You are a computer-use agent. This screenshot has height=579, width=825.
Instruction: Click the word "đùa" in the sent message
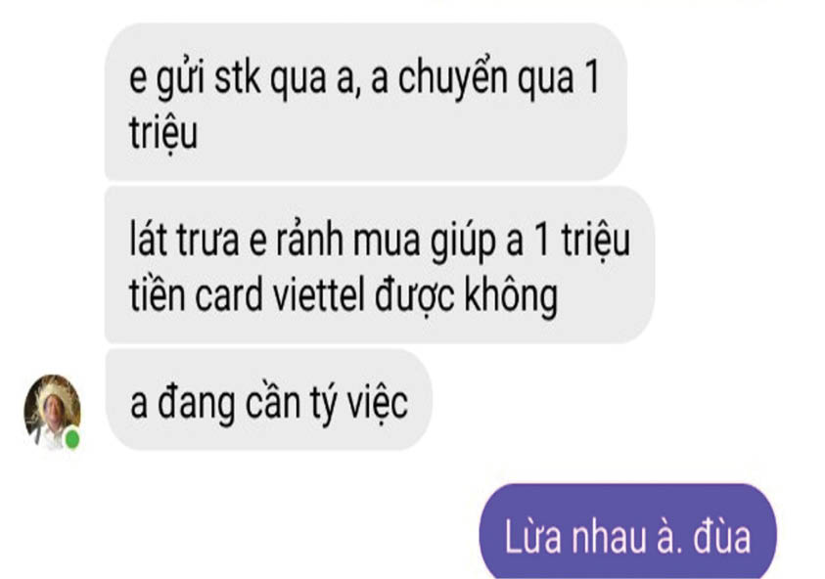tap(721, 537)
